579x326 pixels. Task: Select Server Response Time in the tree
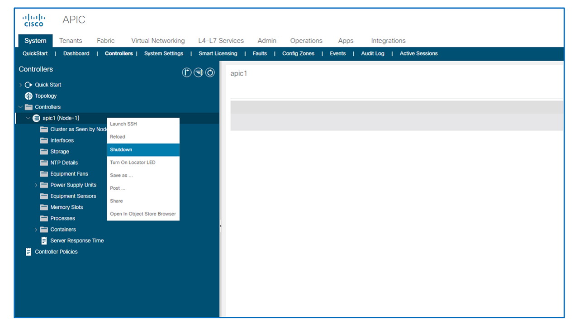click(77, 240)
